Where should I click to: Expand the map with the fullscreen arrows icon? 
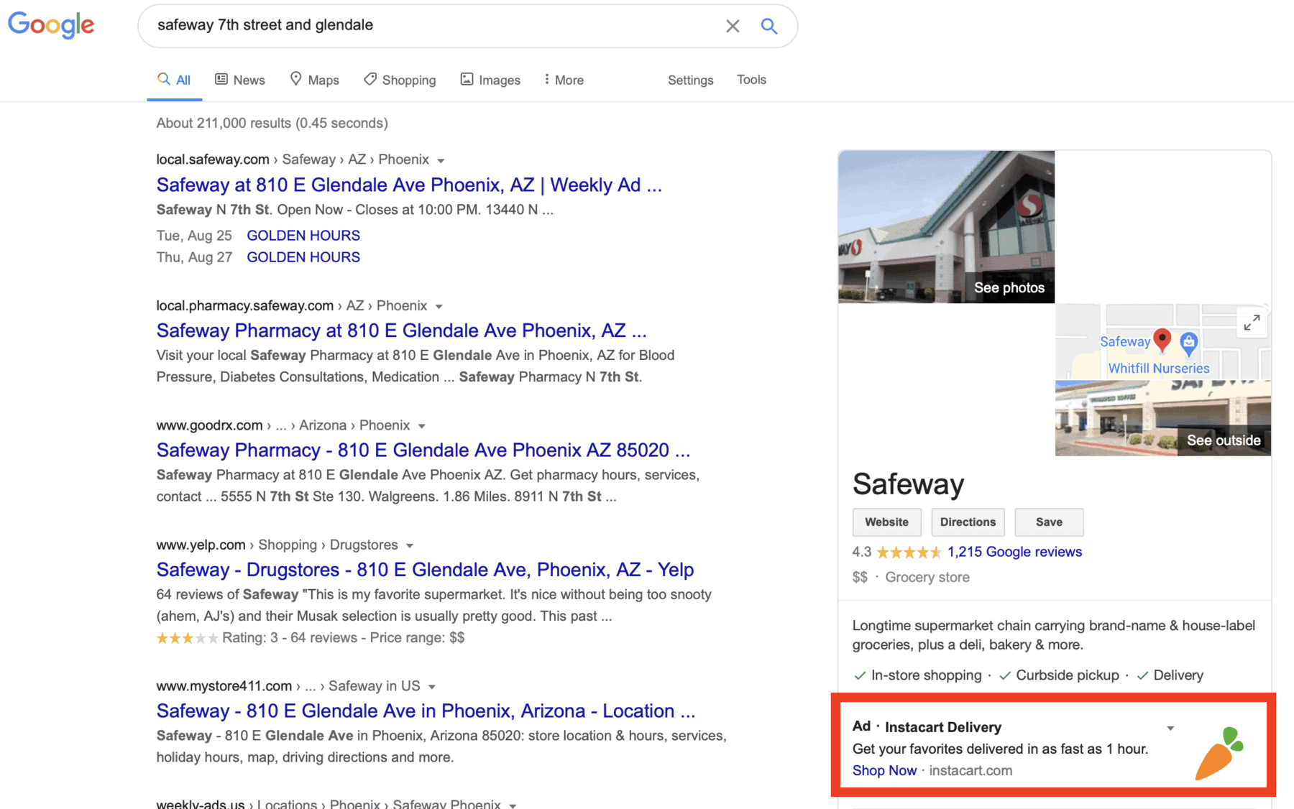1252,323
